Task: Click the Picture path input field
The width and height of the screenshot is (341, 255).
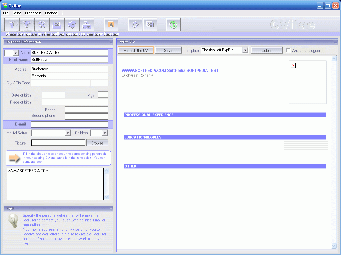Action: tap(58, 143)
